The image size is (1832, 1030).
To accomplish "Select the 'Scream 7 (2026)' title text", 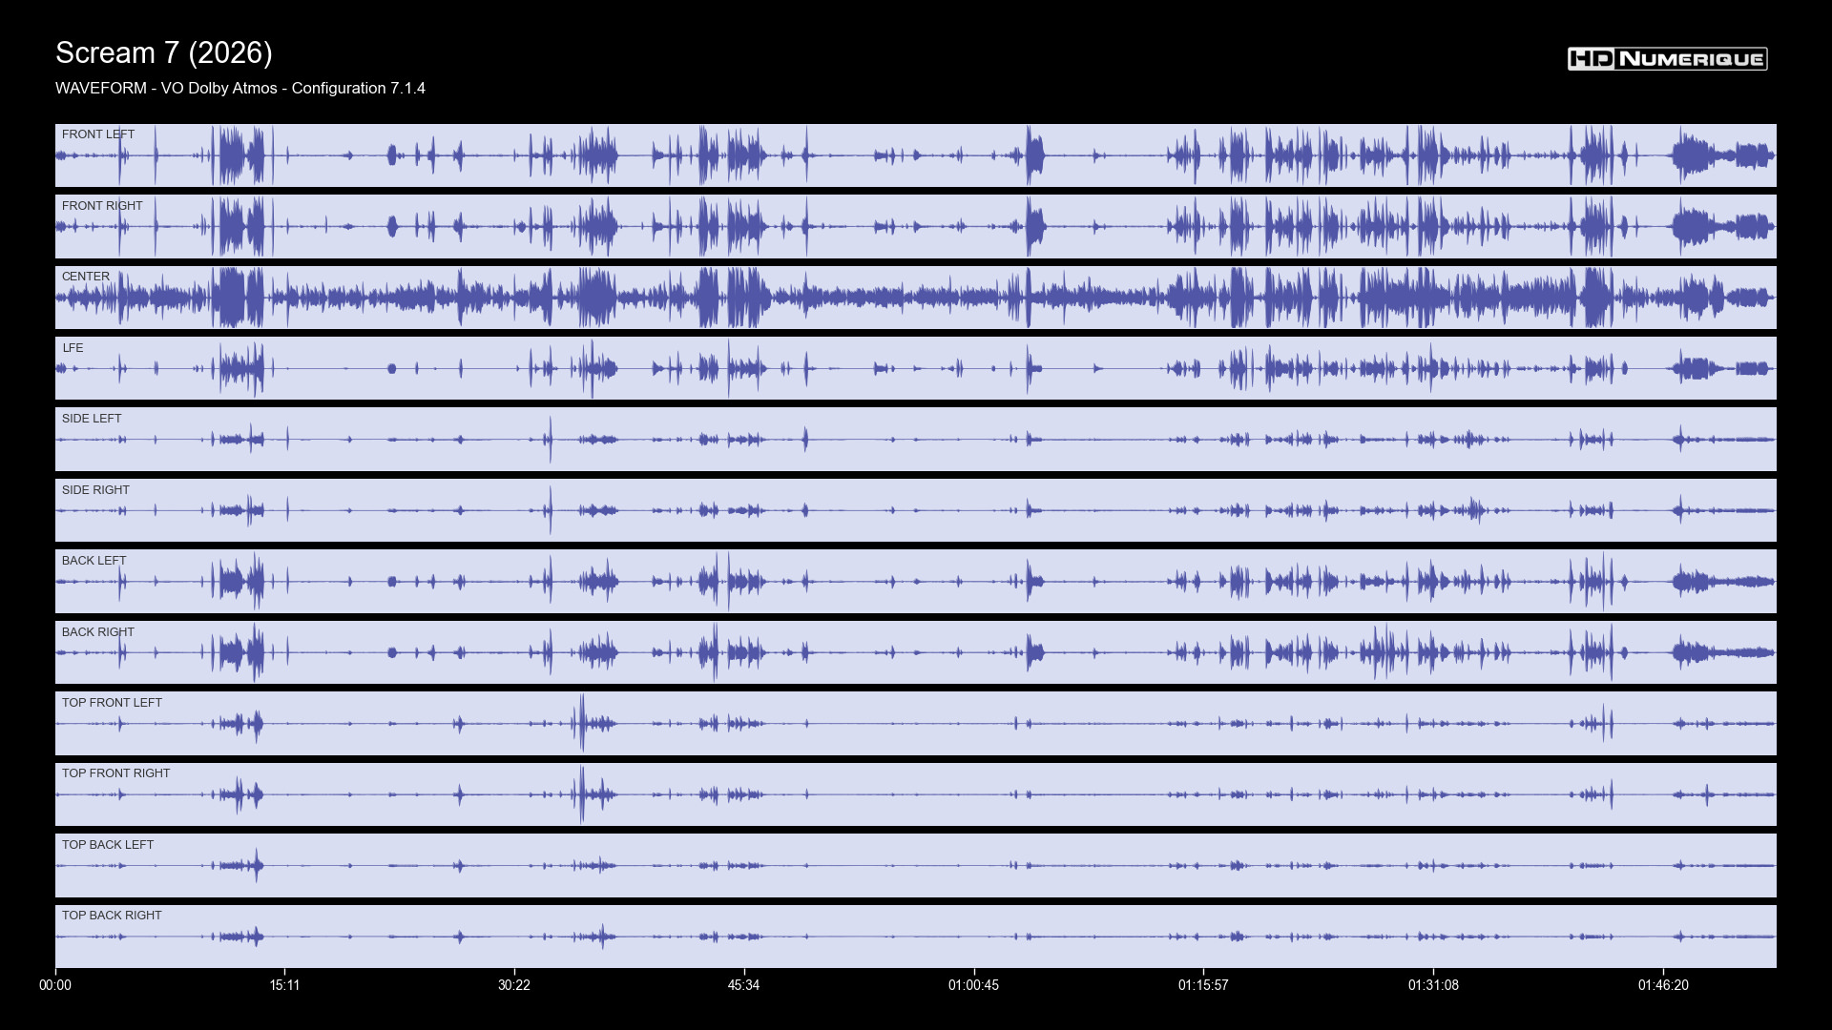I will click(164, 52).
